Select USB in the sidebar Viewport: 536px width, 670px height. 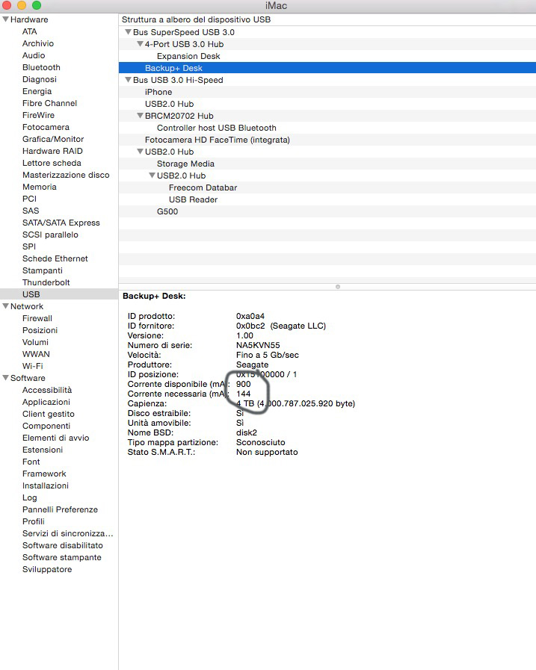point(31,294)
